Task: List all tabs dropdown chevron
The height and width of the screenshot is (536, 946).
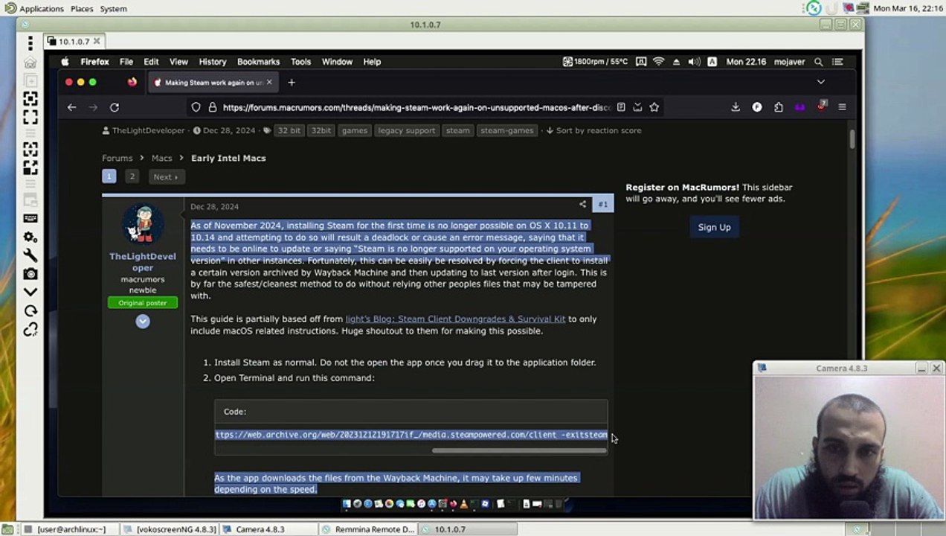Action: (821, 82)
